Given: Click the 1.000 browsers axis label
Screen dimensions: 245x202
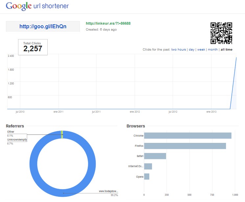Looking at the screenshot, I should pyautogui.click(x=235, y=195).
